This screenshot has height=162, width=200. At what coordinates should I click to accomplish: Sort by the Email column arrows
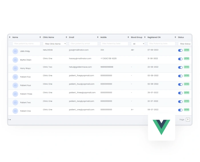click(98, 37)
